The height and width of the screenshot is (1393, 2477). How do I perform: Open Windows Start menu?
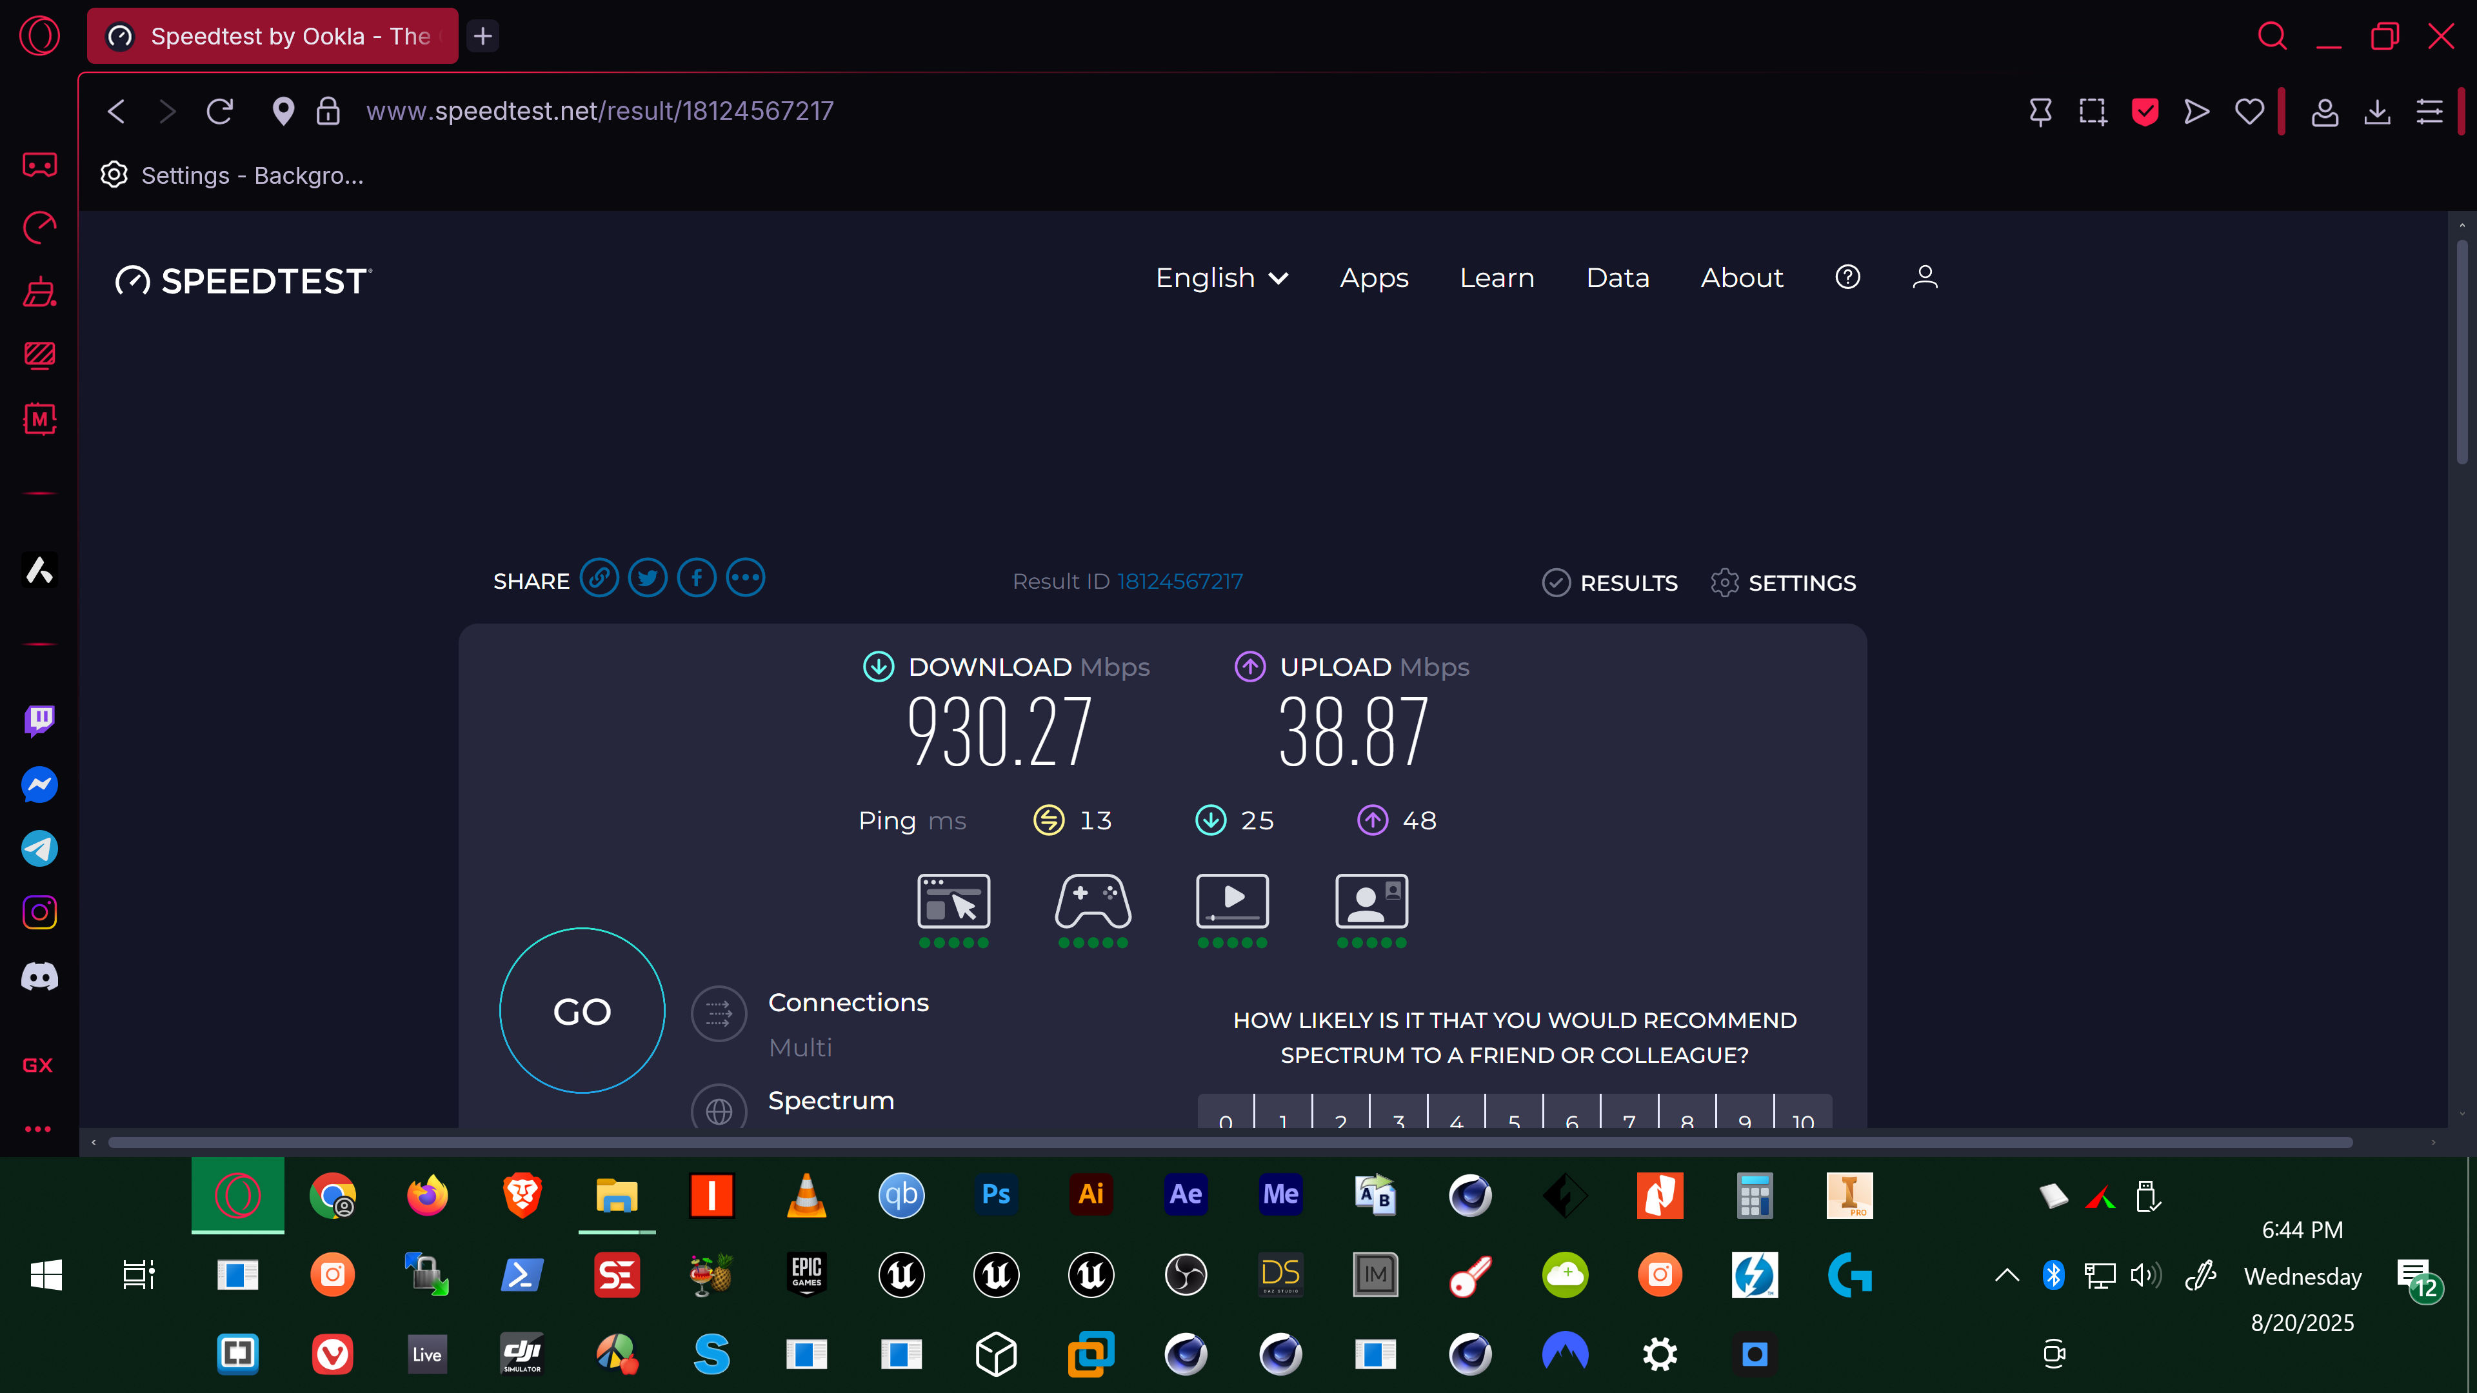pos(46,1275)
